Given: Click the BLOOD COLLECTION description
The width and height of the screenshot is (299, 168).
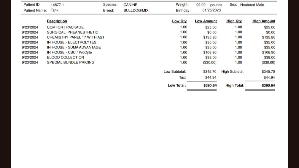Looking at the screenshot, I should (66, 57).
